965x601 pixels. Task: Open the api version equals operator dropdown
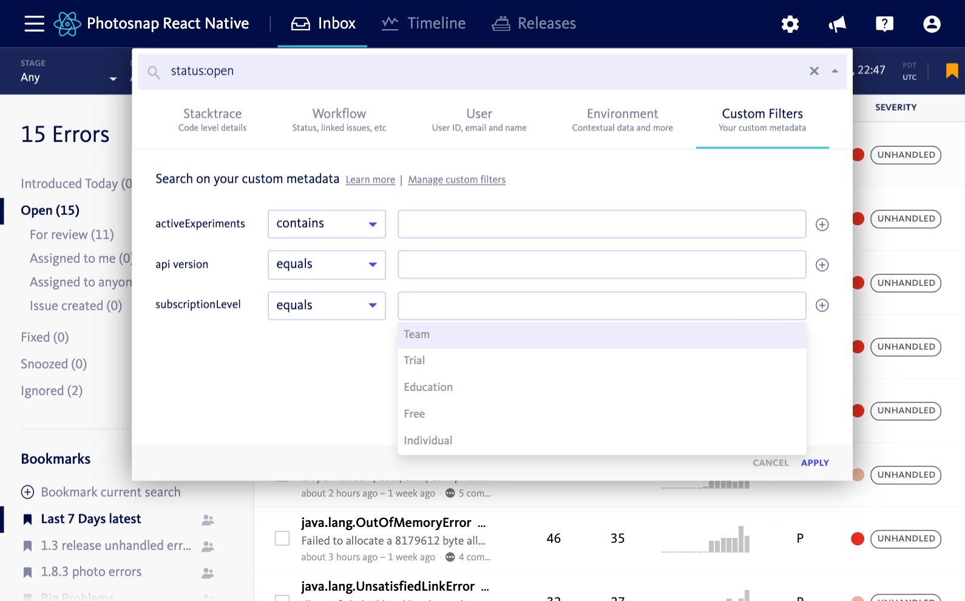(327, 265)
